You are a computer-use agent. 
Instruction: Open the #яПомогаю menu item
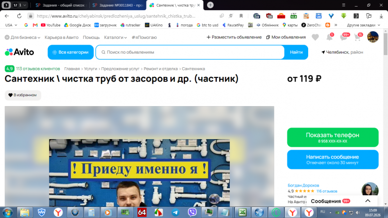point(144,37)
